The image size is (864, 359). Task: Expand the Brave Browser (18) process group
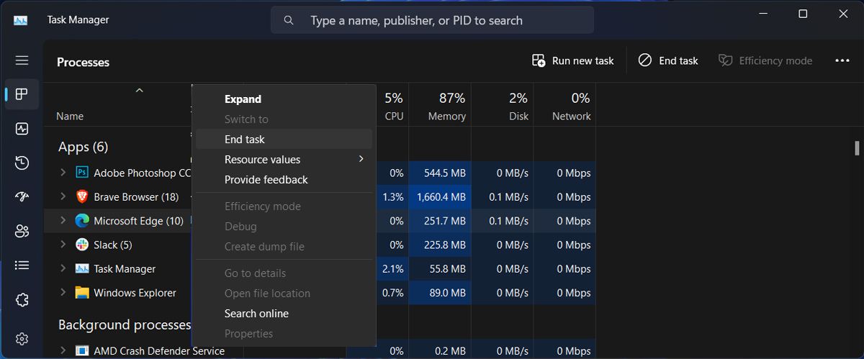click(63, 196)
